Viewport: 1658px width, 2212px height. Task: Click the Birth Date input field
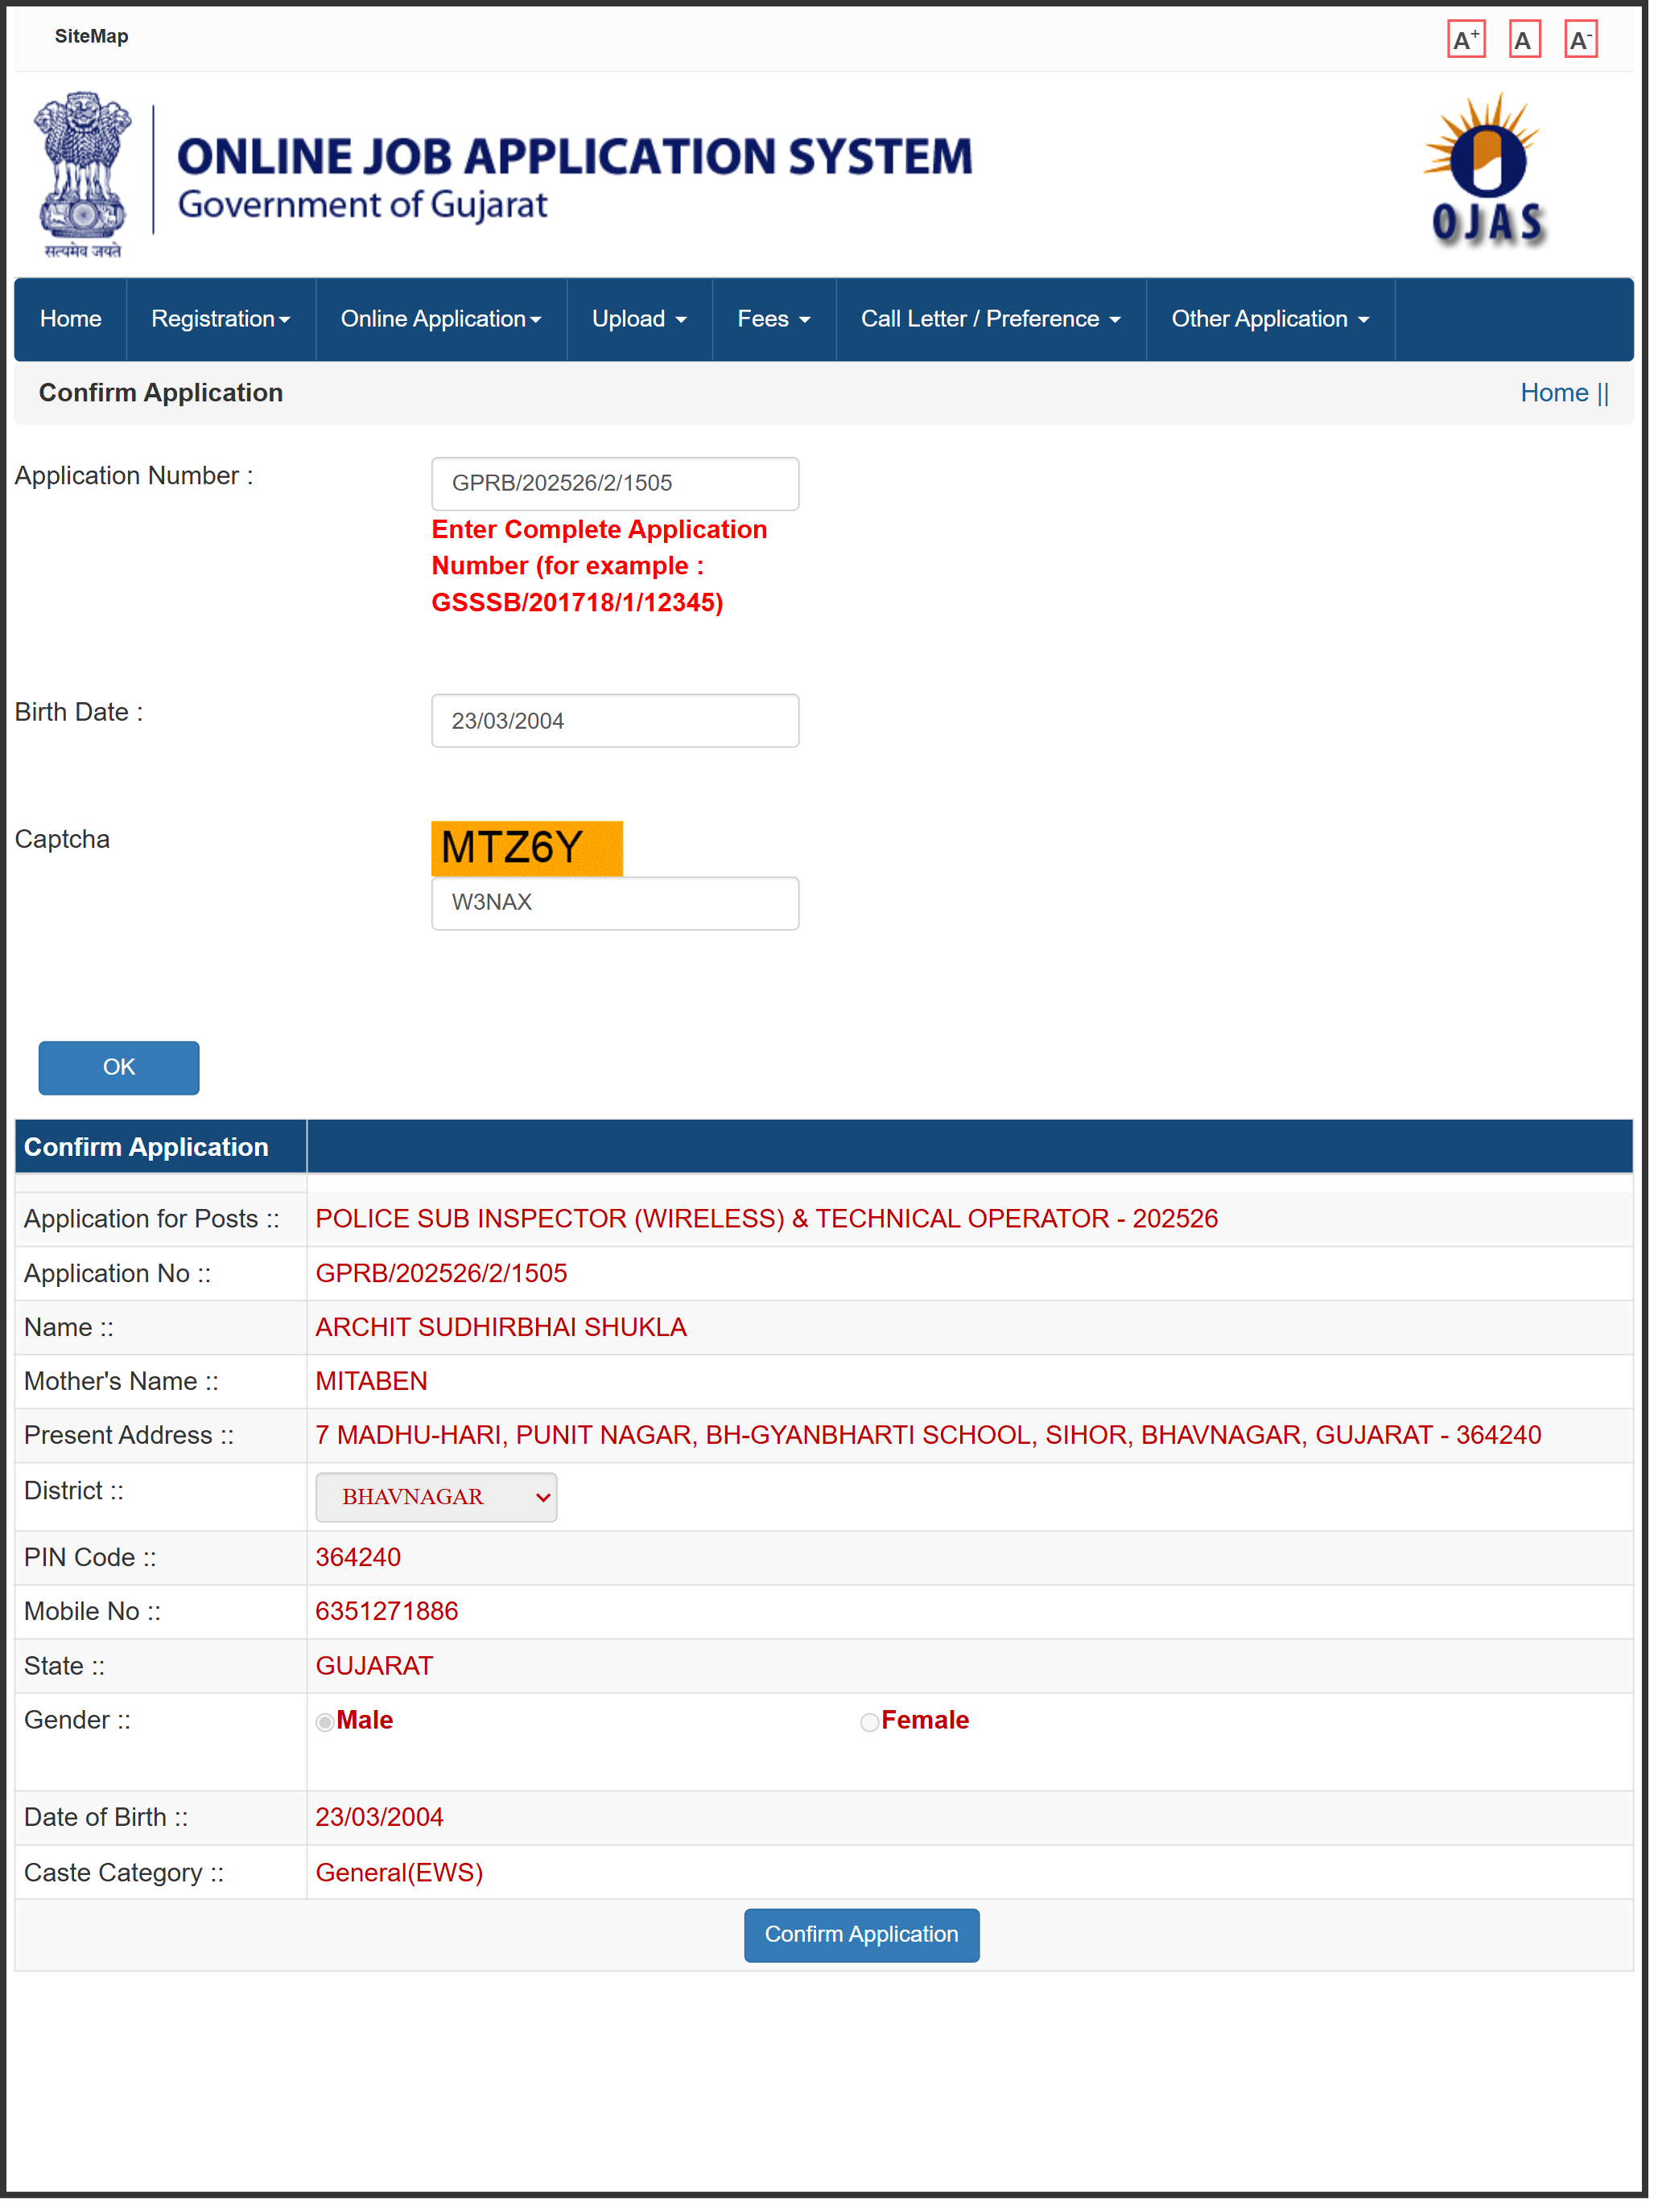point(614,720)
